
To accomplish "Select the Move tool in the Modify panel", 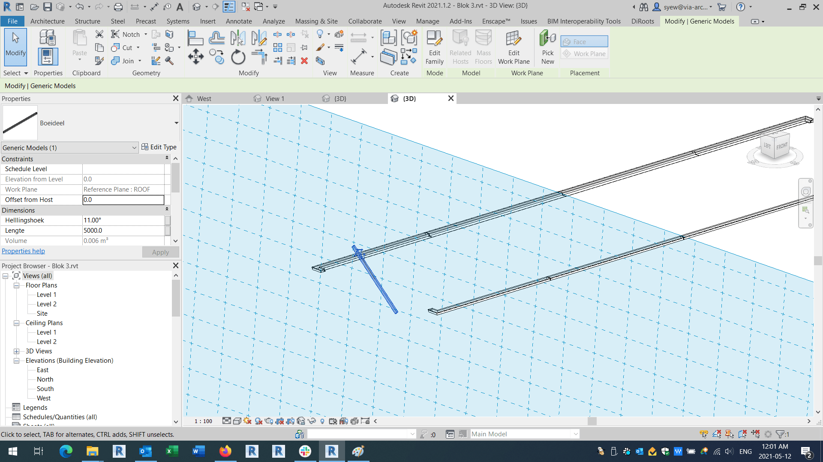I will click(195, 56).
